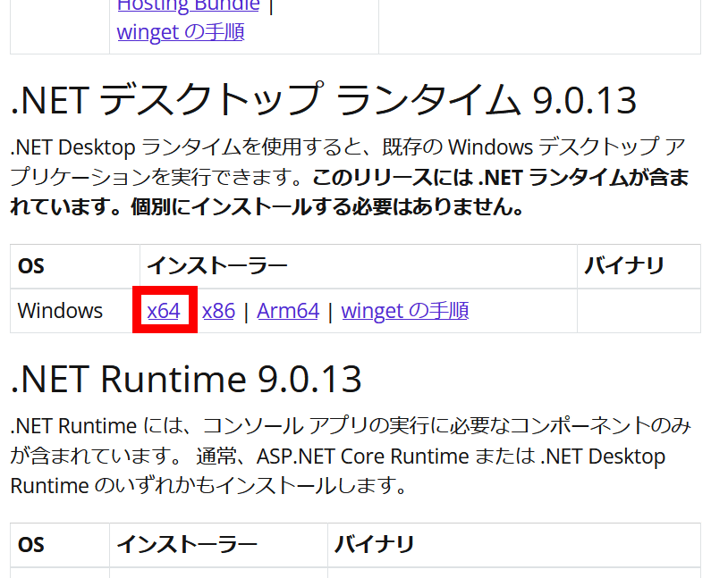Click インストーラー header in Desktop Runtime table
This screenshot has width=711, height=578.
(x=216, y=266)
